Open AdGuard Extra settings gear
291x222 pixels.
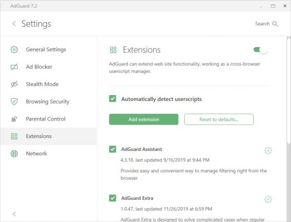[x=268, y=199]
